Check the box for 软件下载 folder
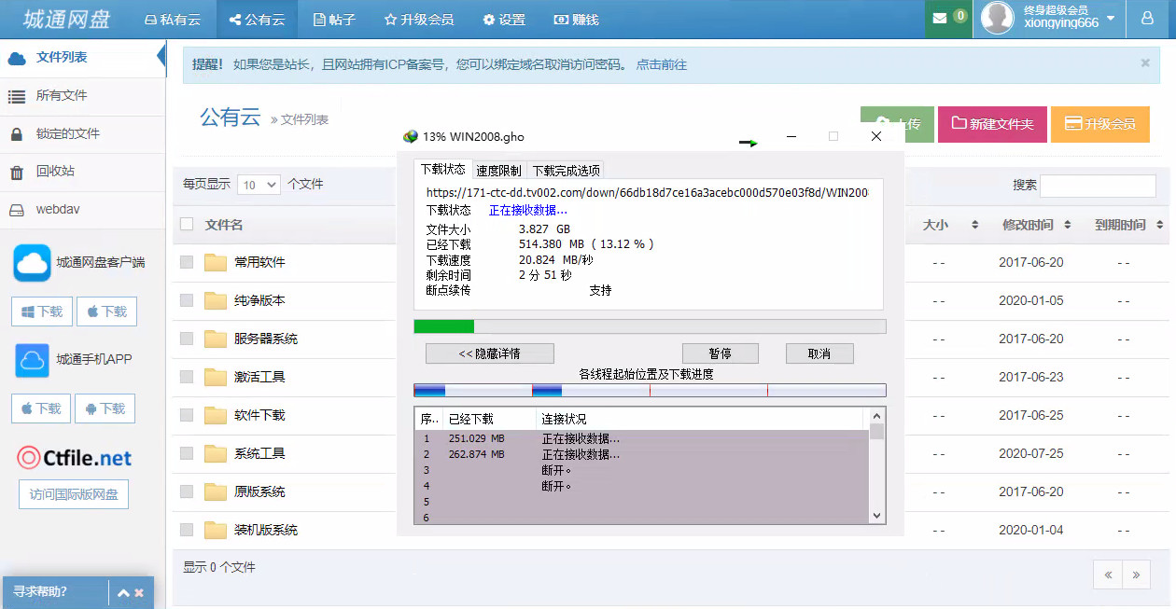The image size is (1176, 609). click(x=187, y=415)
